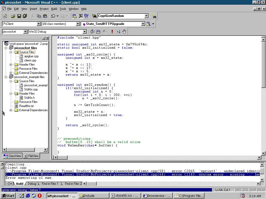266x199 pixels.
Task: Click the Find in Files icon
Action: 94,16
